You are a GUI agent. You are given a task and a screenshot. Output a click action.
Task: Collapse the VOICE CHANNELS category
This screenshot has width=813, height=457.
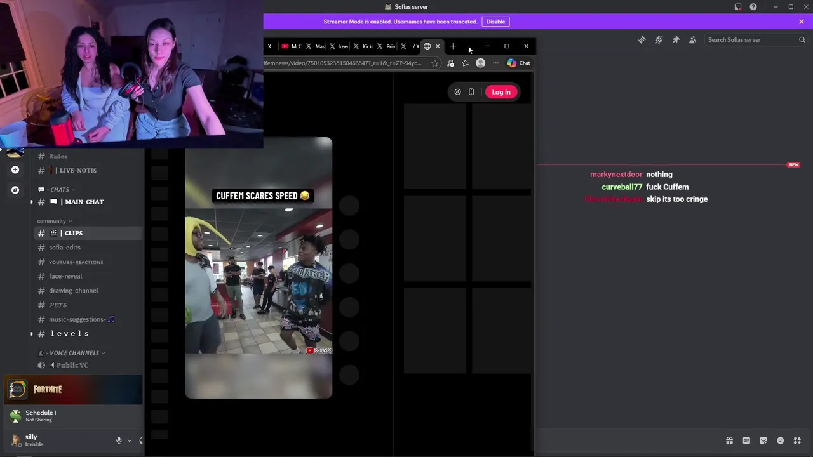[71, 353]
